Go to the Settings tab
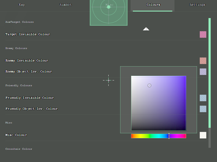The width and height of the screenshot is (217, 162). (197, 5)
